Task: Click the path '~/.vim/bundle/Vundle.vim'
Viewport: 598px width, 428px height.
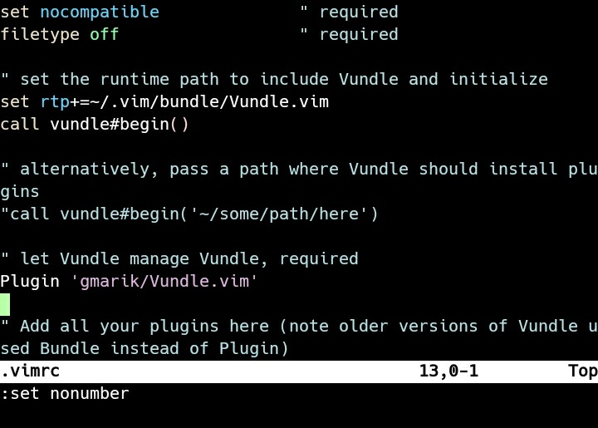Action: pos(209,102)
